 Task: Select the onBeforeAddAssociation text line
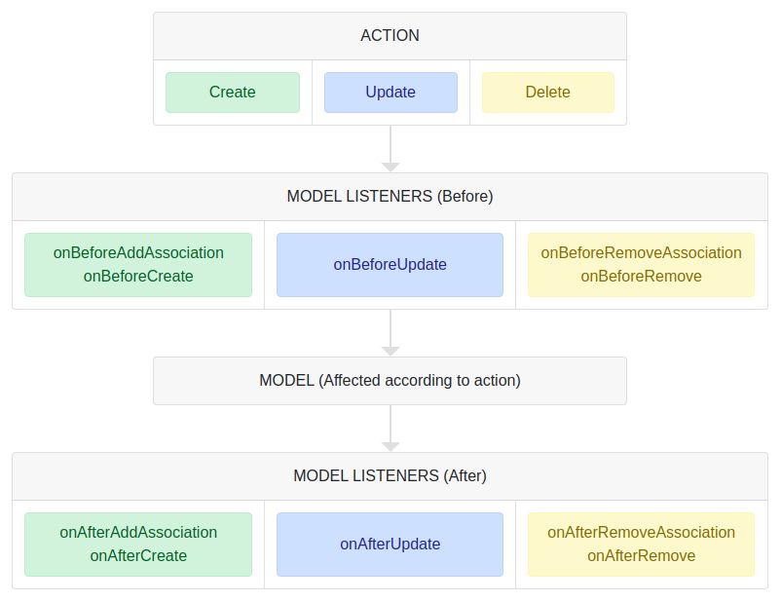138,252
